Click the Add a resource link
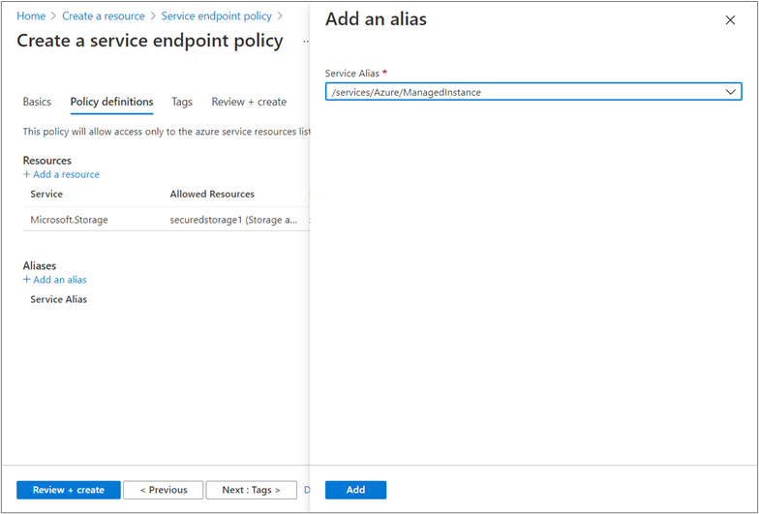This screenshot has width=759, height=514. [x=61, y=174]
